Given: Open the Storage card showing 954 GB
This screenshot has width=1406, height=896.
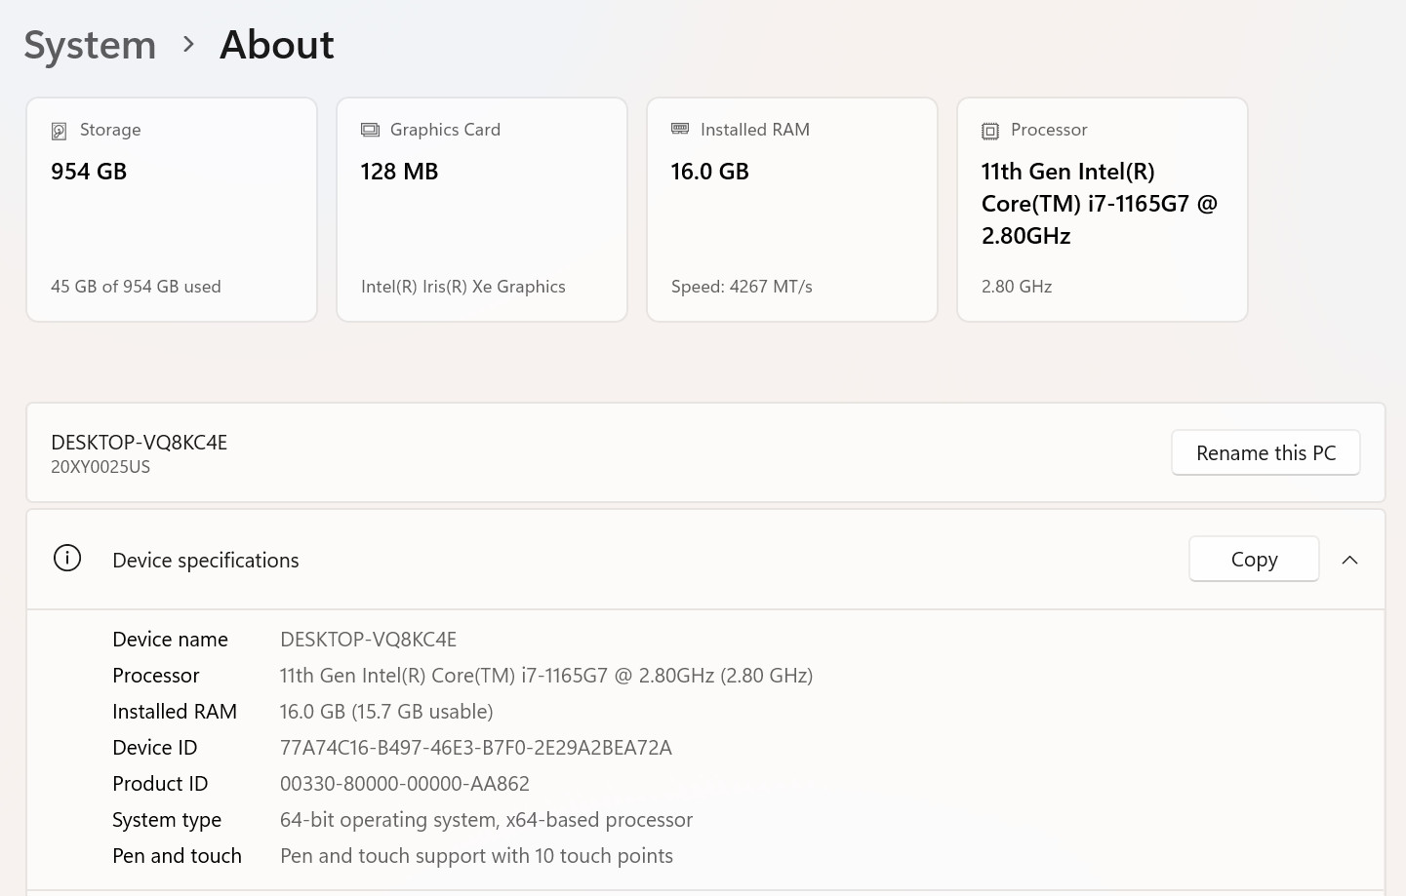Looking at the screenshot, I should [172, 210].
